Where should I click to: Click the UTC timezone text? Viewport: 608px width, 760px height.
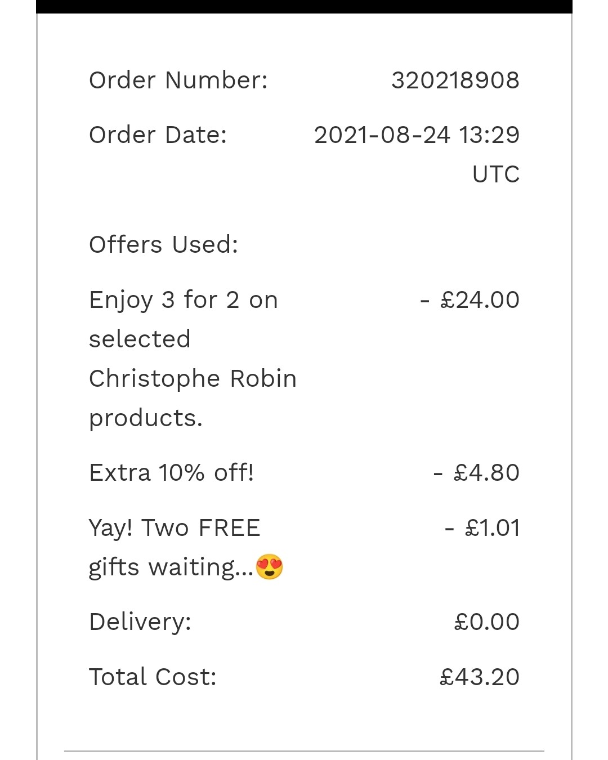[x=495, y=175]
